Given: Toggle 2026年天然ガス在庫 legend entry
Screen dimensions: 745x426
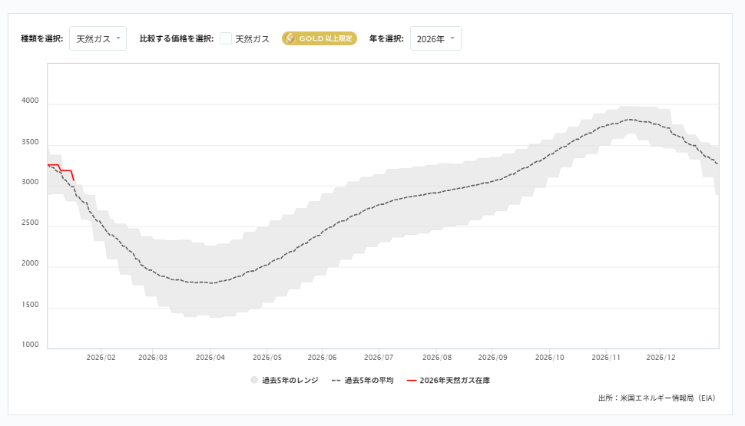Looking at the screenshot, I should click(x=449, y=381).
